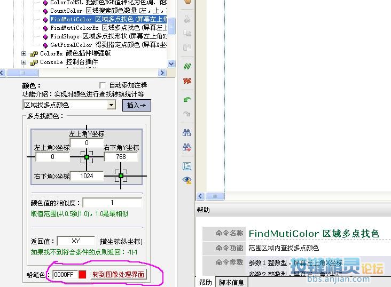391x287 pixels.
Task: Click the paste clipboard toolbar icon
Action: 187,47
